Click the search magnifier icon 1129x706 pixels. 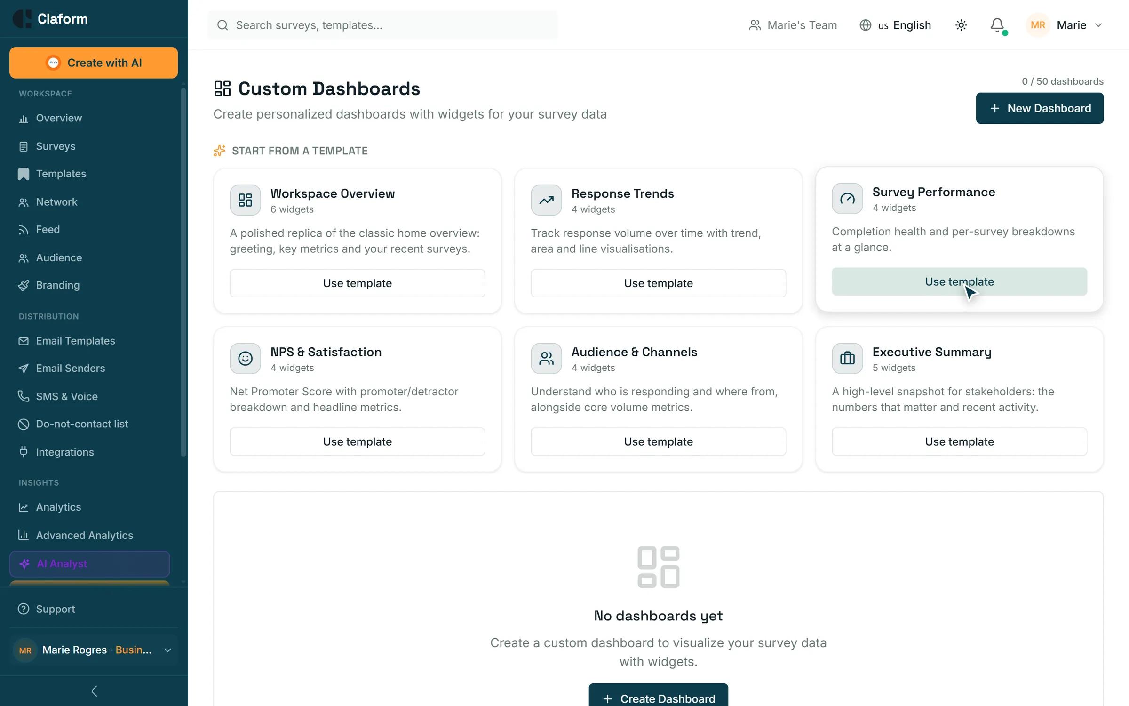click(x=223, y=25)
